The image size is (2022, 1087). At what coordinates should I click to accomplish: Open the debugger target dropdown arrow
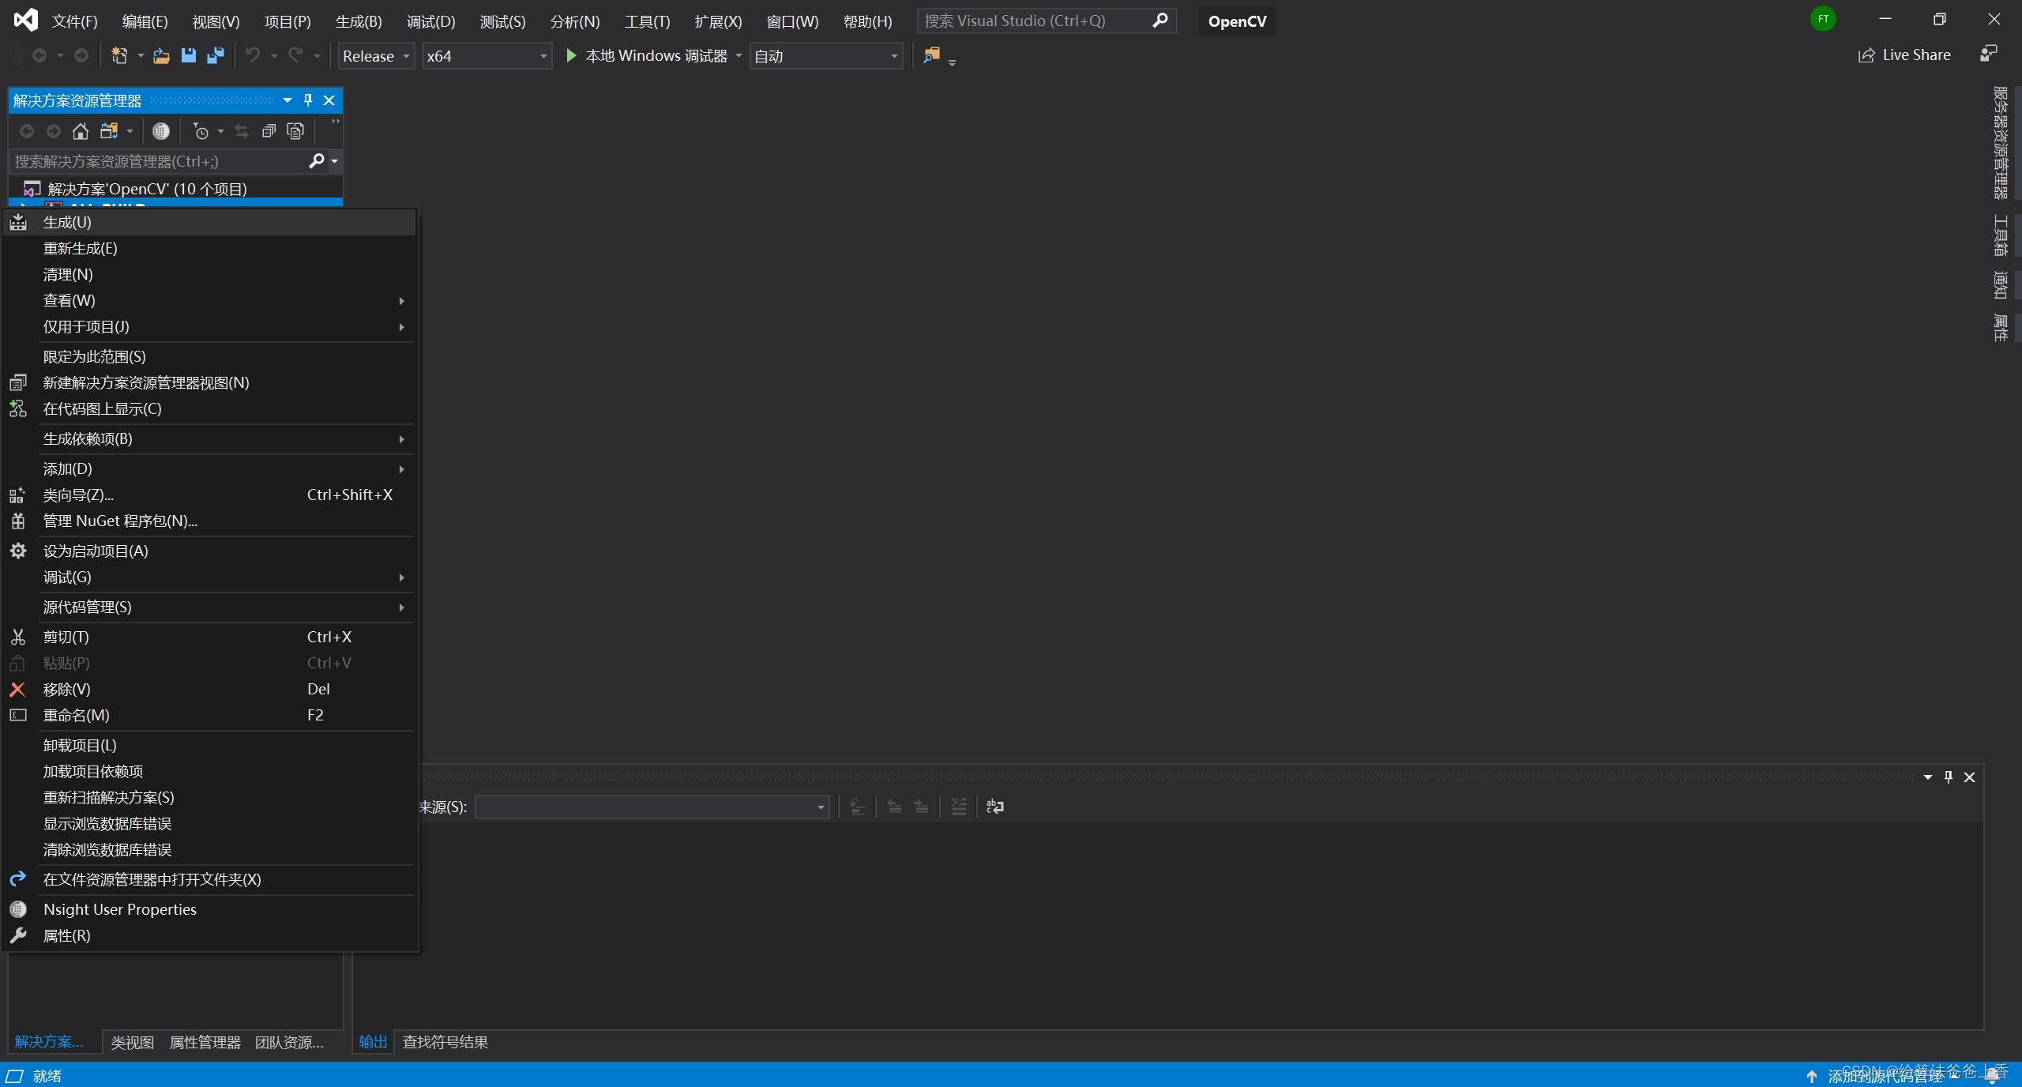click(739, 55)
